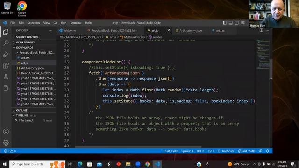The image size is (299, 168).
Task: Switch to the Welcome tab
Action: click(x=67, y=30)
